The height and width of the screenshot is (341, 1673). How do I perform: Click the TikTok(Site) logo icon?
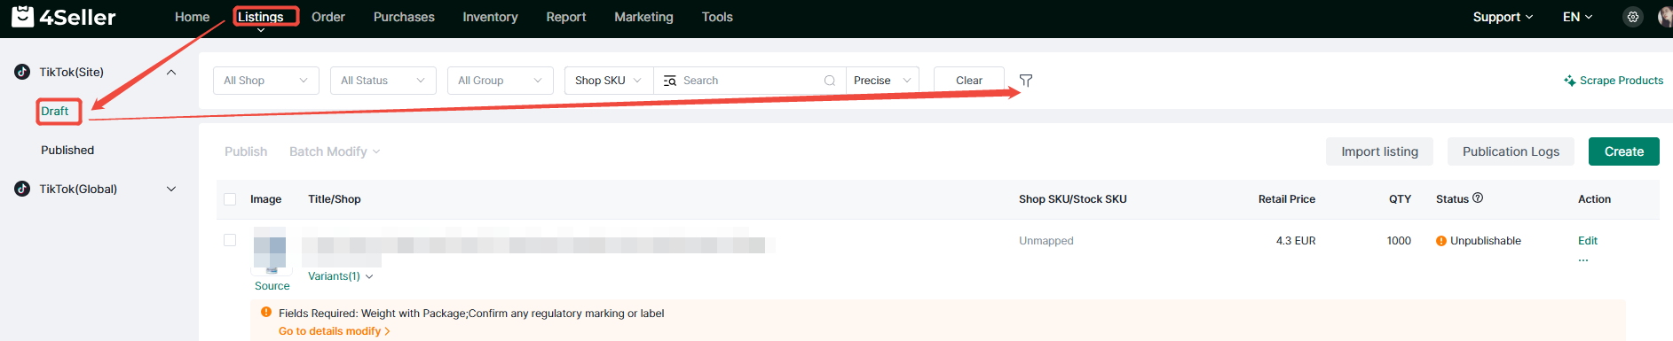(x=22, y=72)
